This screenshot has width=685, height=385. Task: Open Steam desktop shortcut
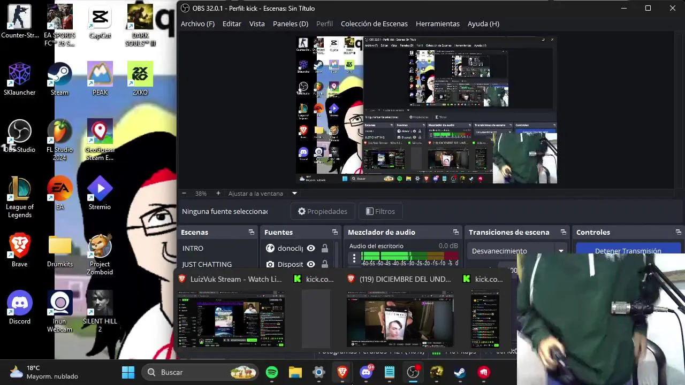[x=59, y=79]
